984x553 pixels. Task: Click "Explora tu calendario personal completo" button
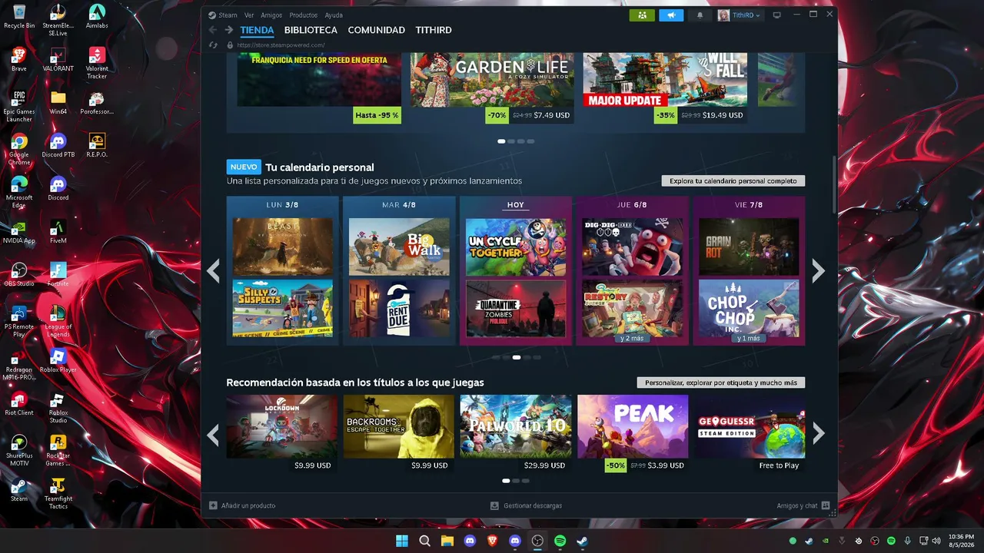(x=733, y=181)
